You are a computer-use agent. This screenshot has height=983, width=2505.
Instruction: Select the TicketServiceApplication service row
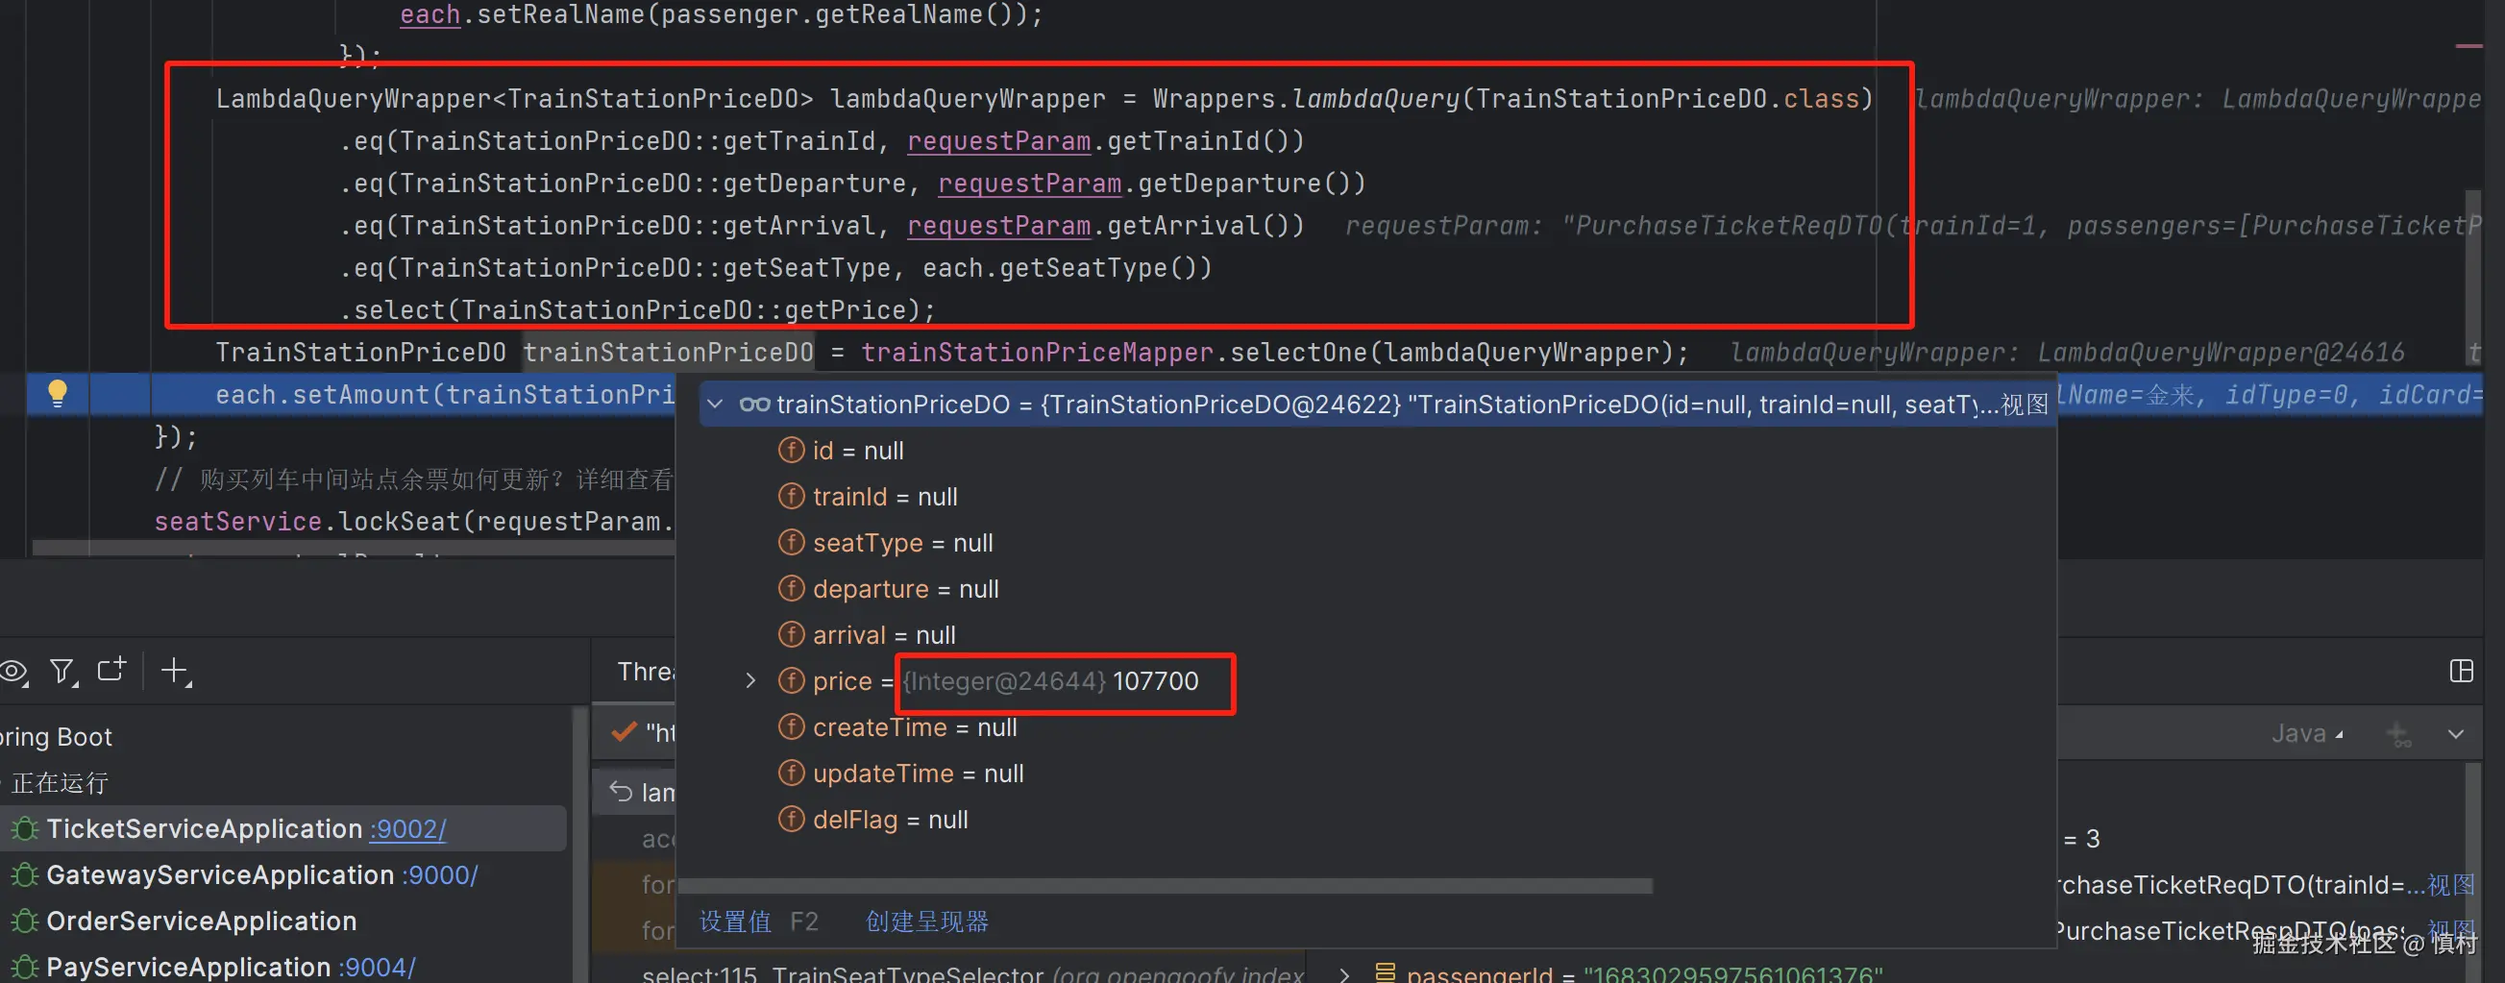tap(283, 828)
